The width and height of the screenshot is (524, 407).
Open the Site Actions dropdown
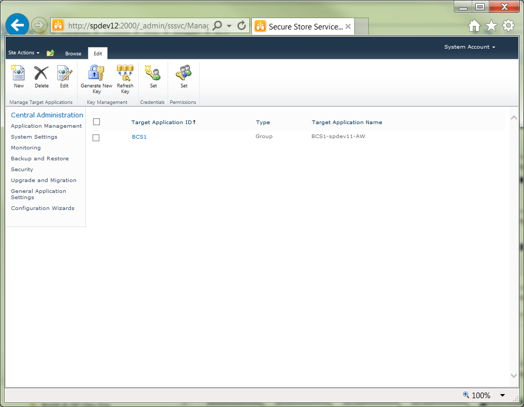click(x=24, y=53)
